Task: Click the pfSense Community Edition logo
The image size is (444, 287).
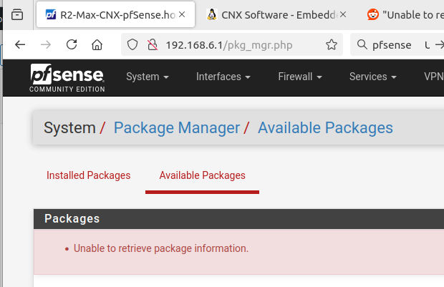Action: (67, 78)
